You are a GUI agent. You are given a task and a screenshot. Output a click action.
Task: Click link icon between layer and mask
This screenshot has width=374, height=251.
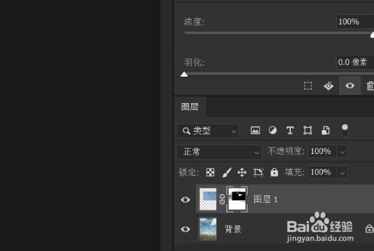pos(222,199)
